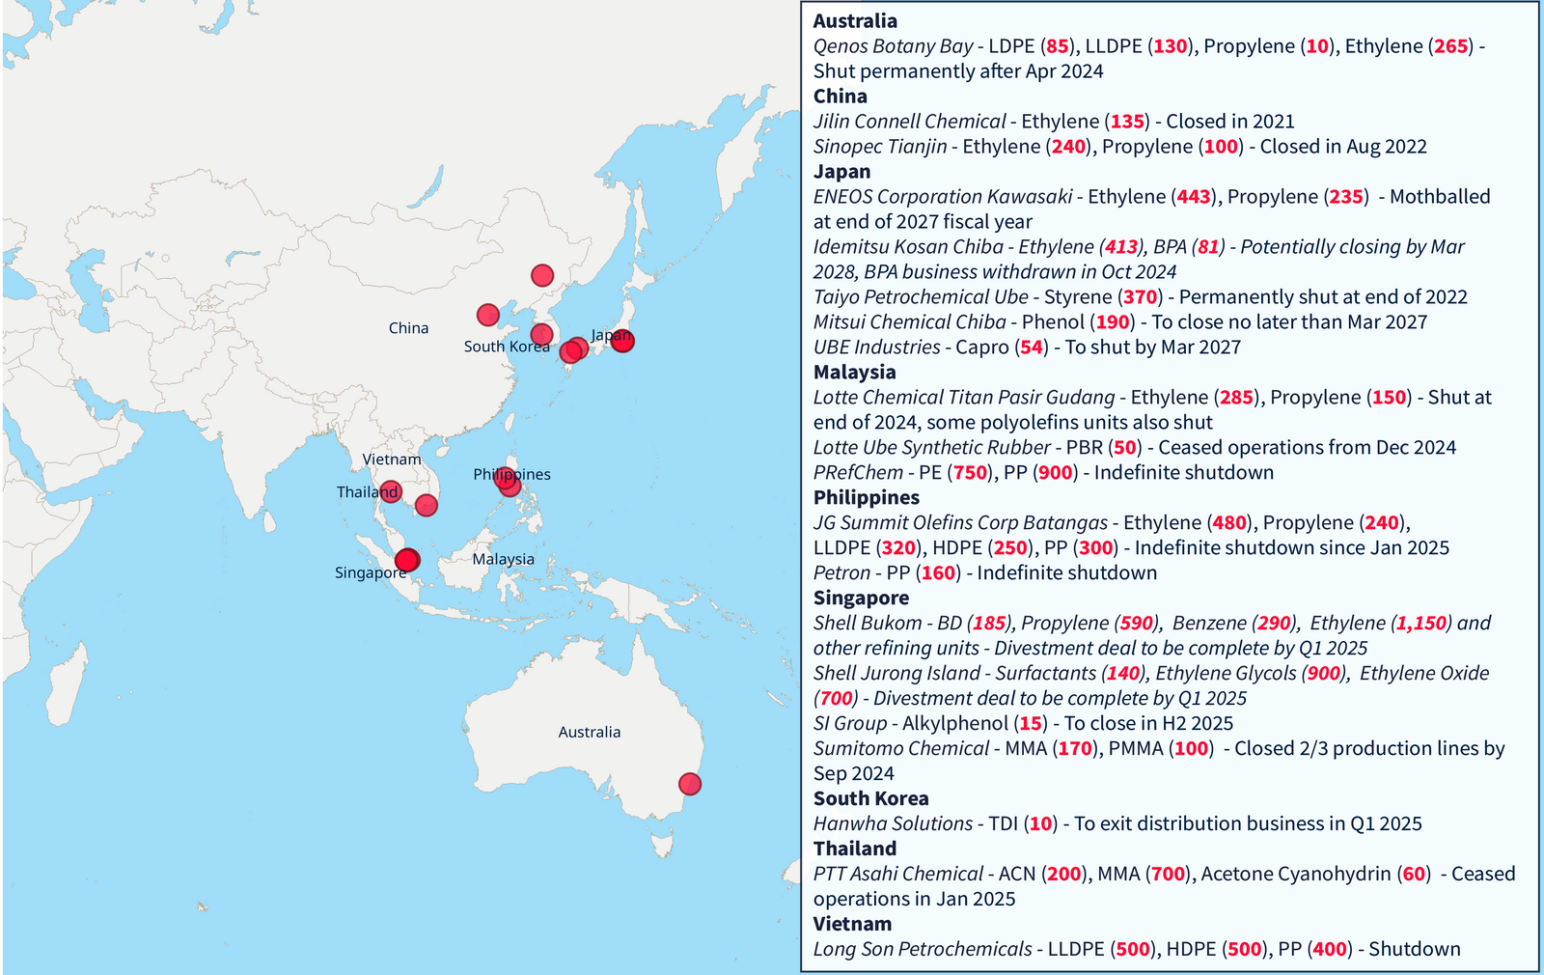Click the northeast China Jilin marker

click(541, 275)
